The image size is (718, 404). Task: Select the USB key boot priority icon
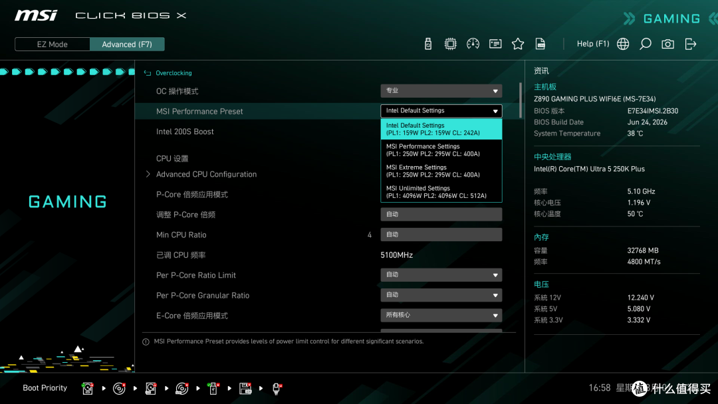click(213, 389)
